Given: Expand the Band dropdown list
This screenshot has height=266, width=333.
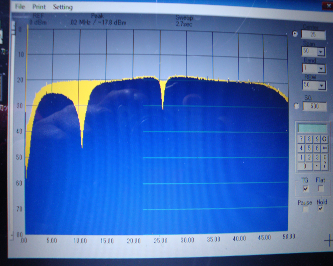Looking at the screenshot, I should pyautogui.click(x=321, y=68).
